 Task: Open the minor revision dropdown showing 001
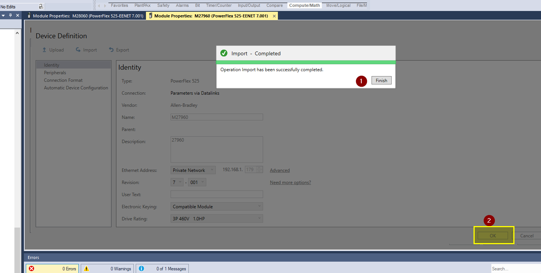[x=197, y=182]
